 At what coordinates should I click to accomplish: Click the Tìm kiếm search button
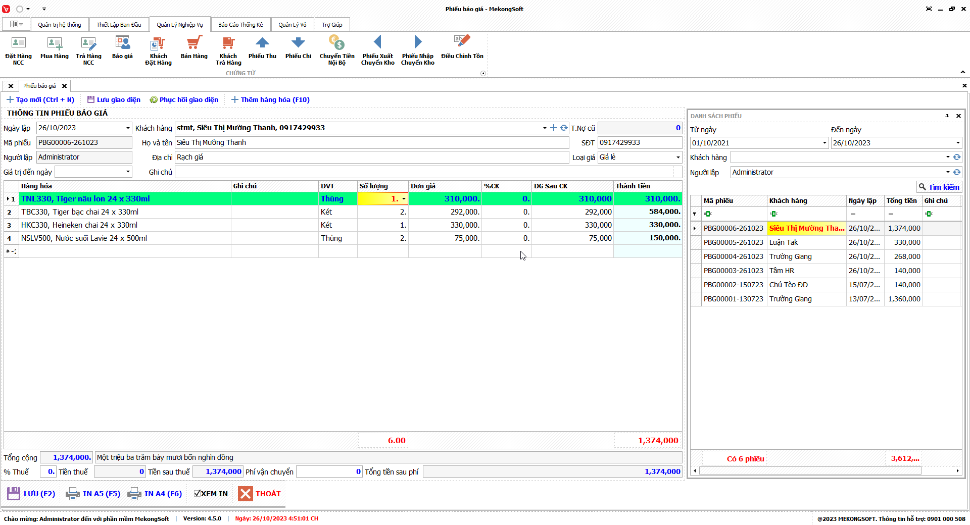[939, 187]
